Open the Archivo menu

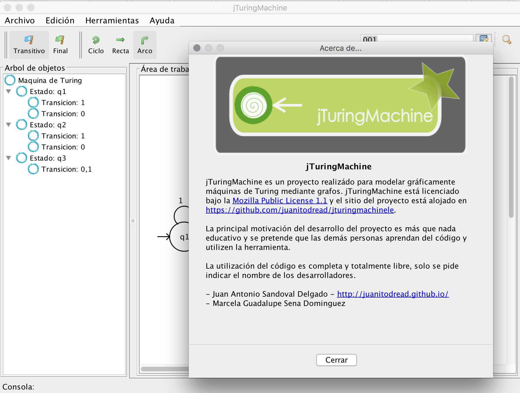(20, 20)
